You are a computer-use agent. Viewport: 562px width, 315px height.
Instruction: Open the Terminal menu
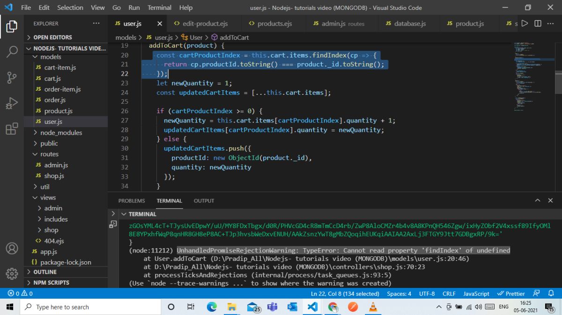[159, 7]
